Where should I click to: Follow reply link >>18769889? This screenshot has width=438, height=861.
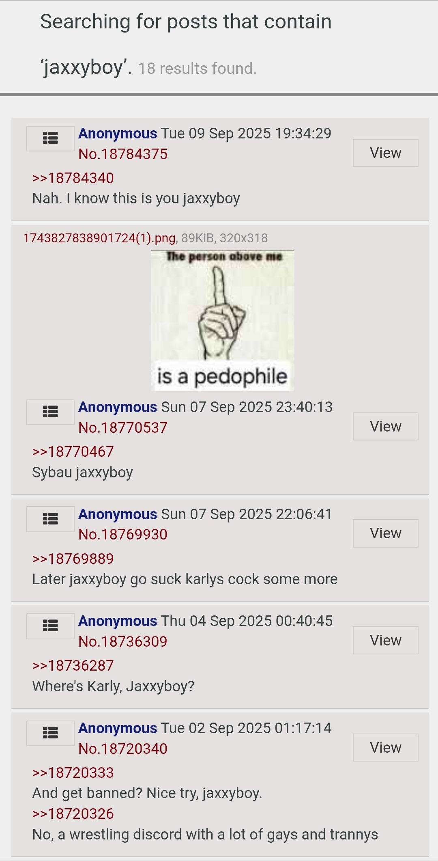pos(73,559)
